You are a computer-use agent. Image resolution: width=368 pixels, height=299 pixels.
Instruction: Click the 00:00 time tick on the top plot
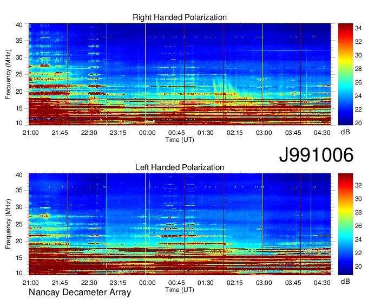tap(147, 133)
